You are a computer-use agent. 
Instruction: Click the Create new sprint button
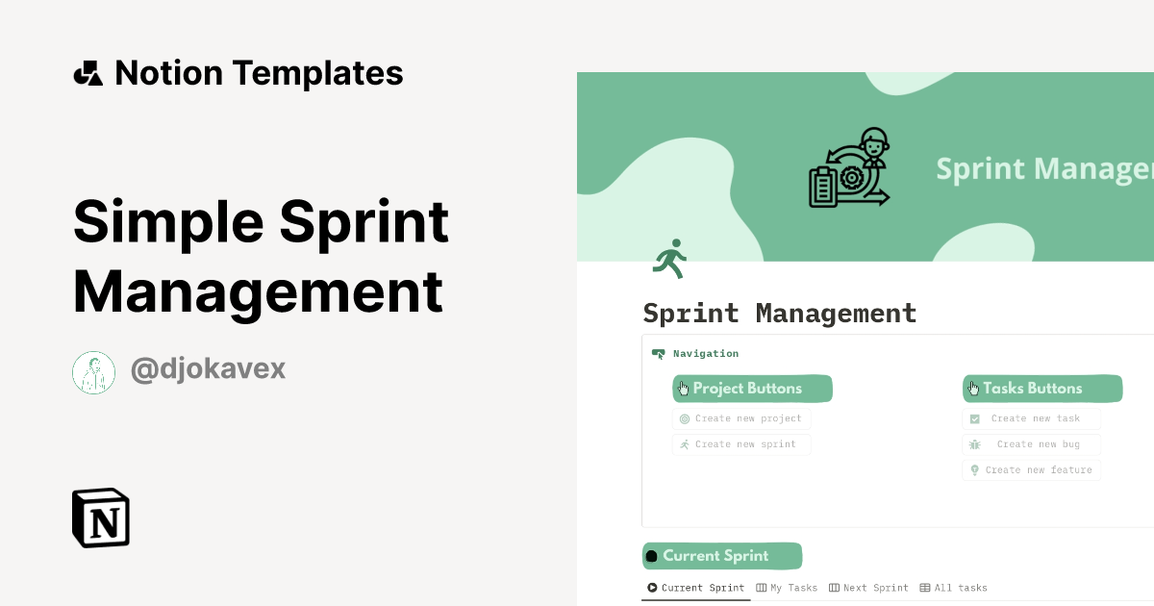(x=741, y=443)
